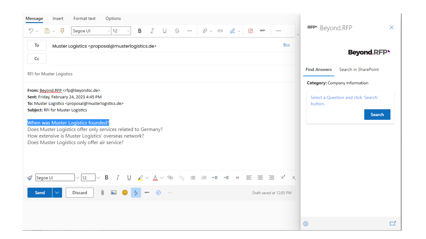Open the Beyond.RFP settings gear

(306, 224)
